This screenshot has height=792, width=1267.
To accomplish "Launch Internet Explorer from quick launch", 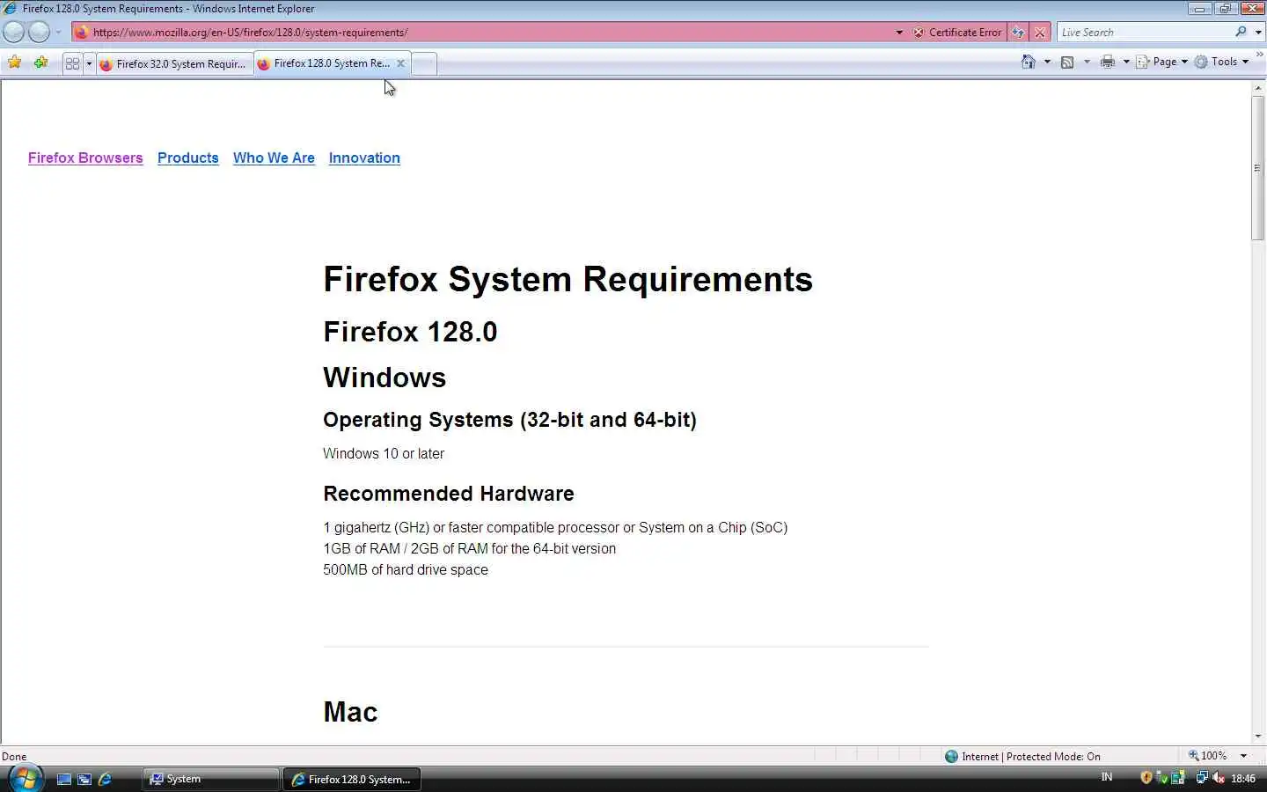I will click(x=105, y=779).
